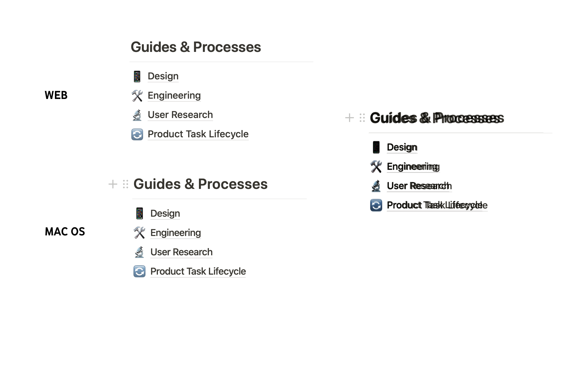Click hammer and wrench icon in WEB section
Viewport: 579px width, 373px height.
(x=137, y=96)
